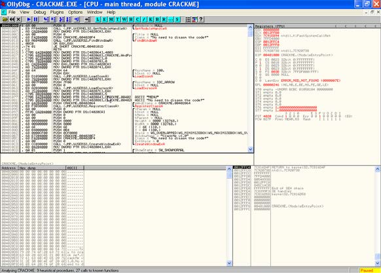Show Log window with the L button

(98, 20)
